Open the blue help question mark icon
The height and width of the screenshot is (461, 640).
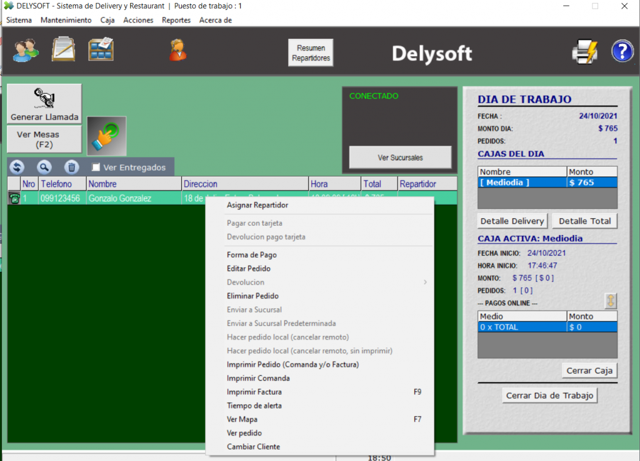coord(622,51)
